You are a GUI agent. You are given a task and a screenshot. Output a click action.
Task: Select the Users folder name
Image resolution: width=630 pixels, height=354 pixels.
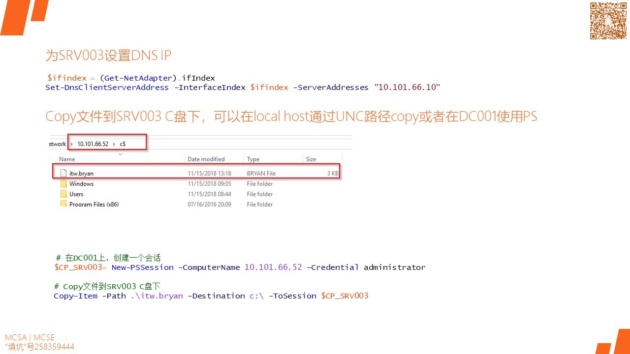coord(76,194)
